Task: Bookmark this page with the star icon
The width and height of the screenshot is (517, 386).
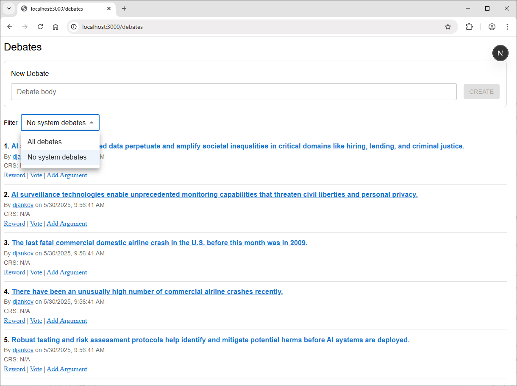Action: (x=448, y=27)
